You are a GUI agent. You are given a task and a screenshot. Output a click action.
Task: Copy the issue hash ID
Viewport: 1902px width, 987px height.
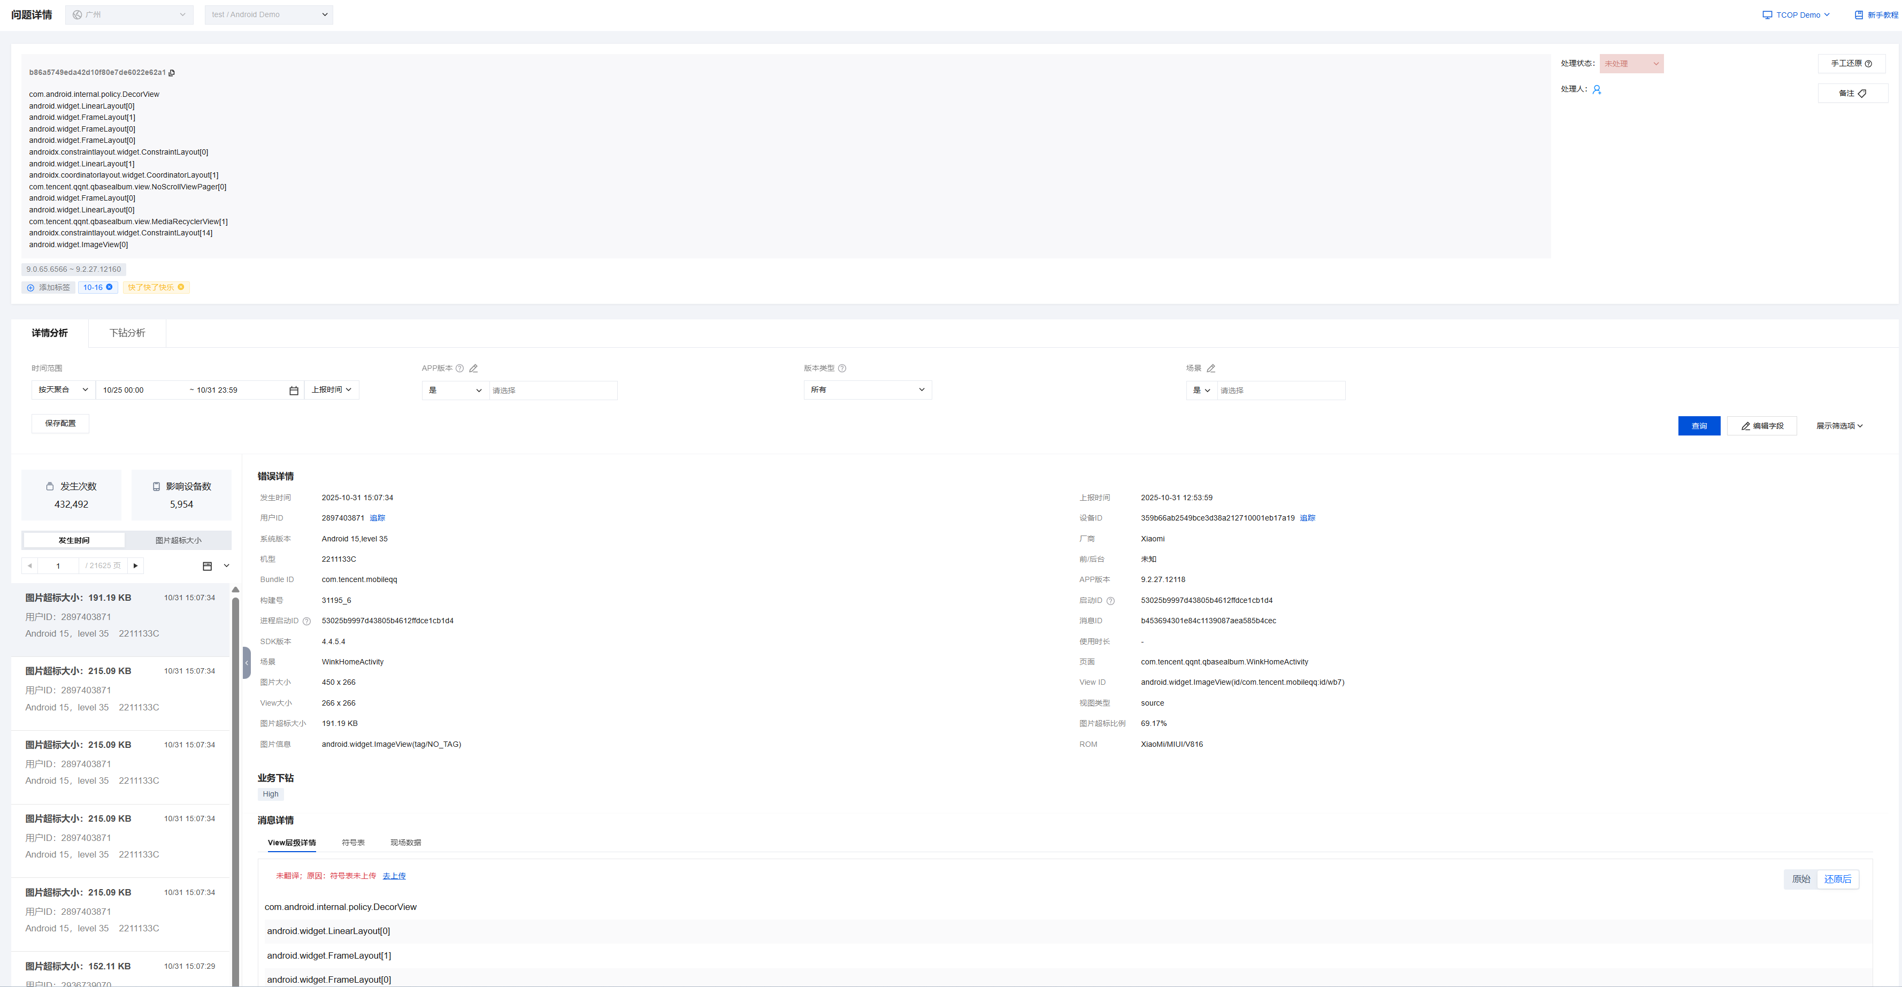172,73
